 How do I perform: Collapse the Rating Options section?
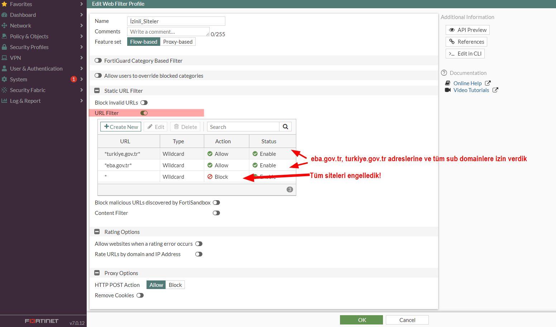click(97, 231)
